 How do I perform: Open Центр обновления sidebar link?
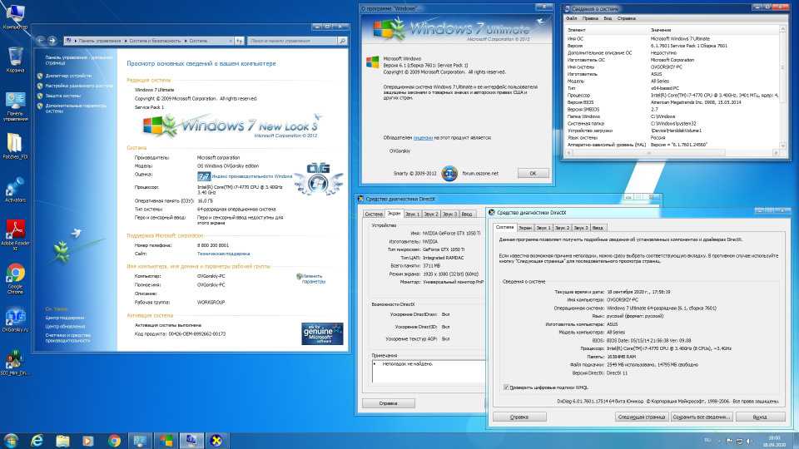pyautogui.click(x=65, y=326)
